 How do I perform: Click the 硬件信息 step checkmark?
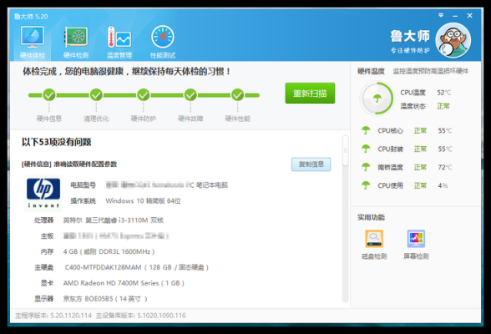(49, 94)
